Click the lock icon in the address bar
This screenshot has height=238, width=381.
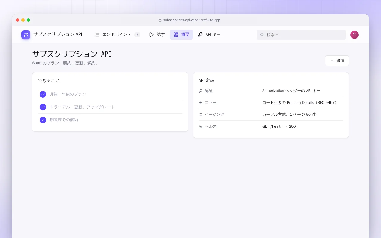pos(160,20)
